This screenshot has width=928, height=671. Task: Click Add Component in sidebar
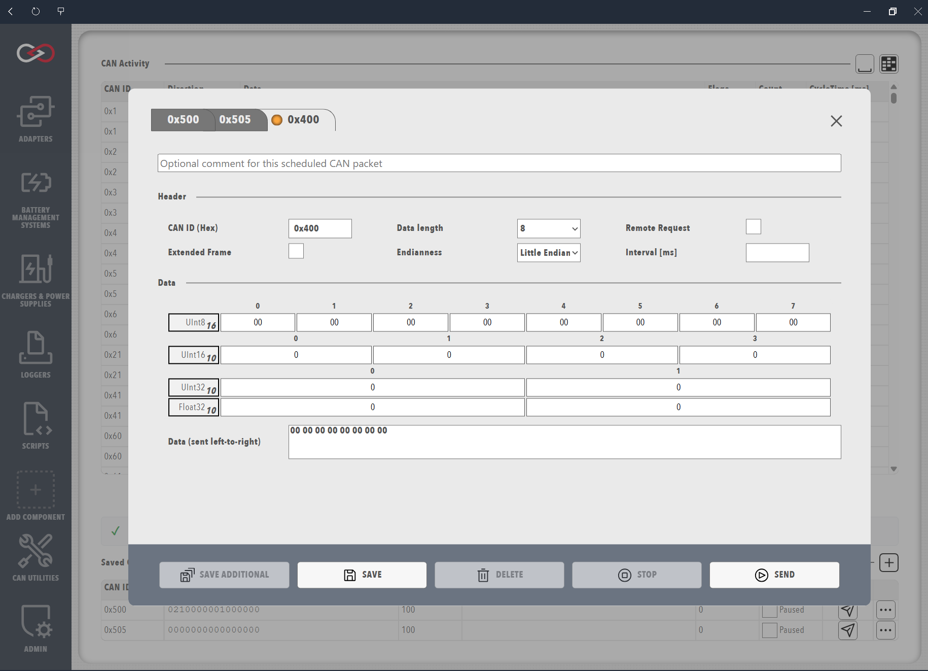coord(35,496)
